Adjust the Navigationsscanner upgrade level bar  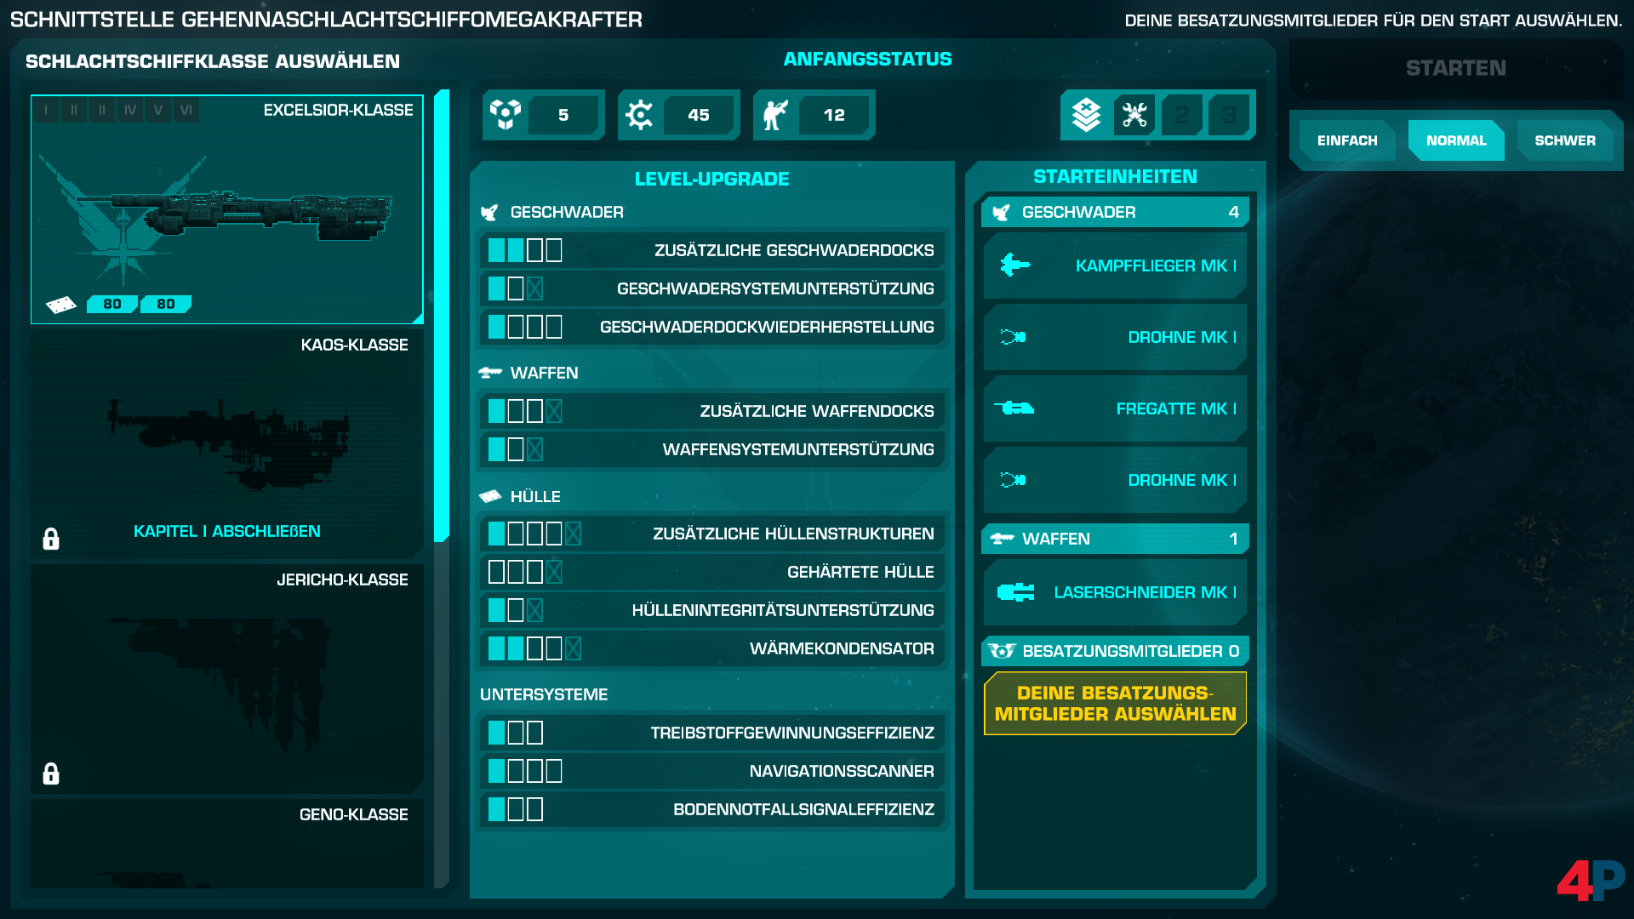coord(525,771)
